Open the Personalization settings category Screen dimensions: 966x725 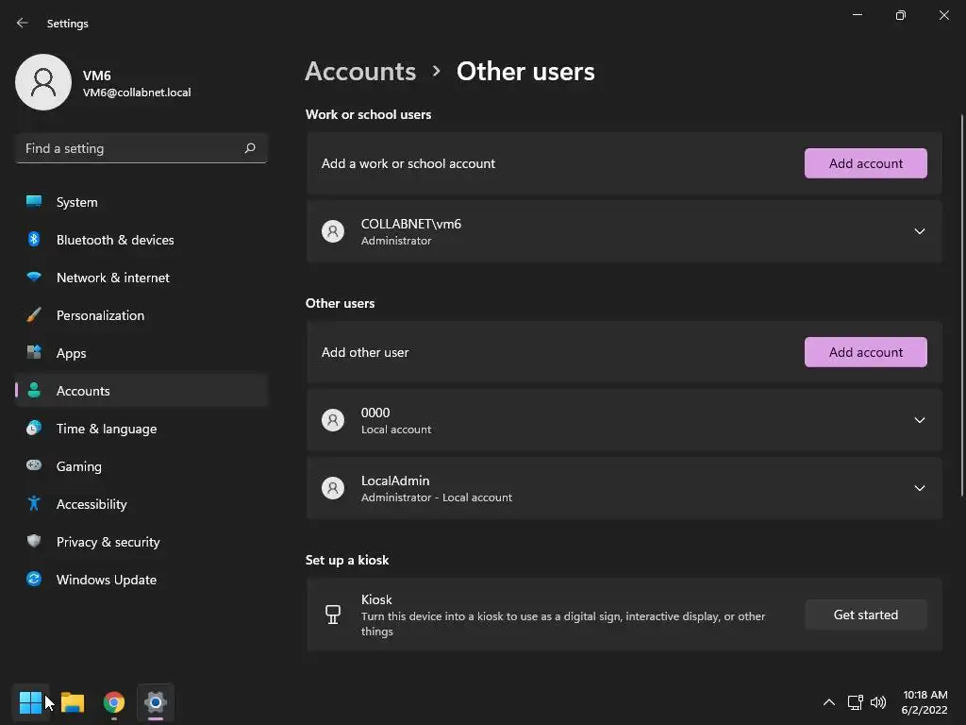100,315
